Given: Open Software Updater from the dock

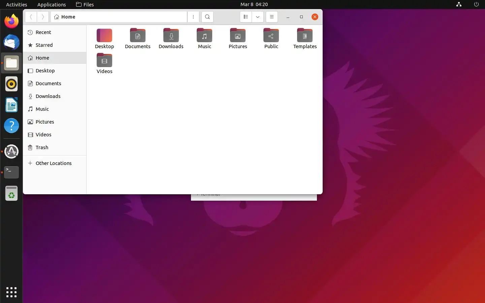Looking at the screenshot, I should [11, 151].
